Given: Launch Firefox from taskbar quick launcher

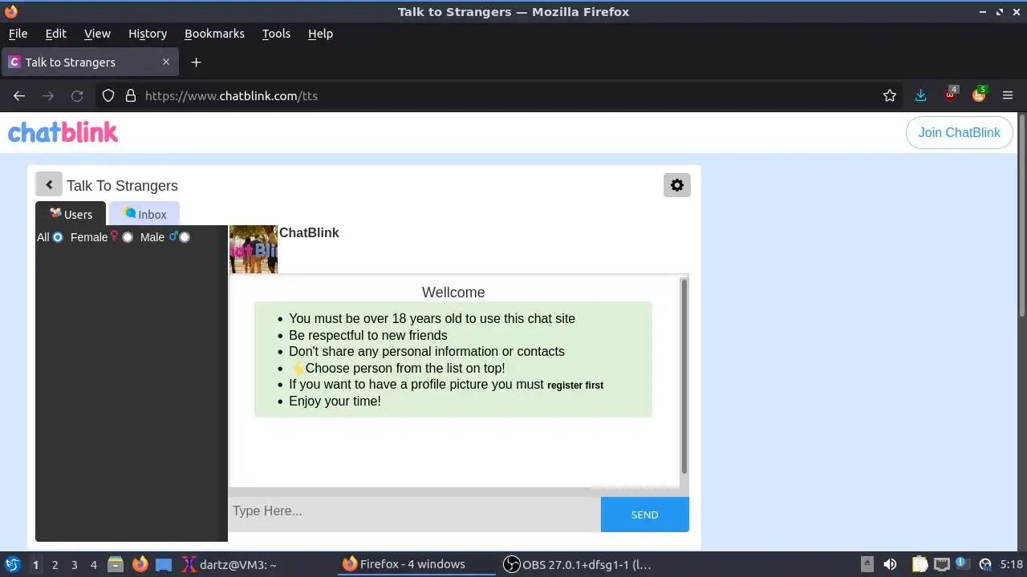Looking at the screenshot, I should (140, 564).
